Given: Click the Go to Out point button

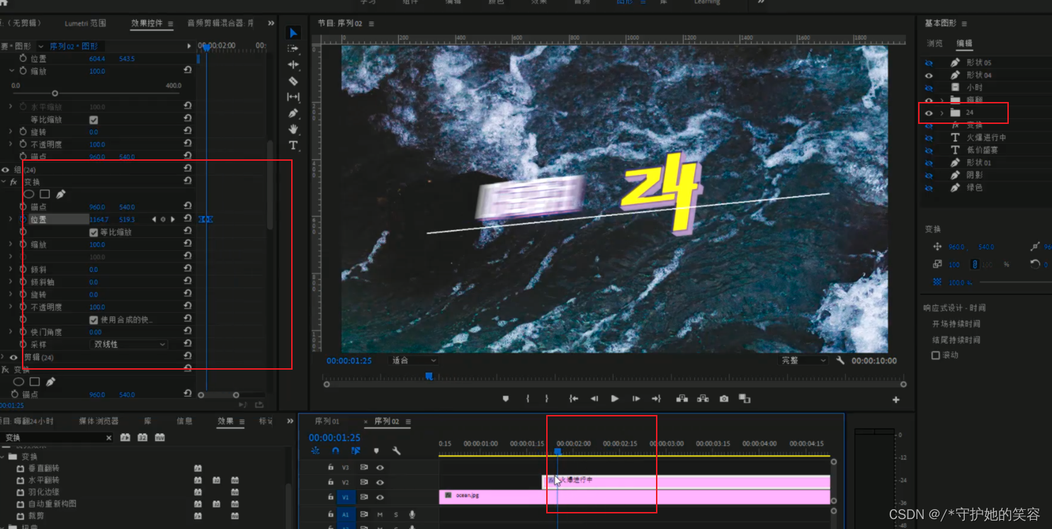Looking at the screenshot, I should coord(656,399).
